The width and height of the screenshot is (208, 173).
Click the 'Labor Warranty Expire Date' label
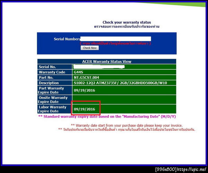click(x=52, y=109)
